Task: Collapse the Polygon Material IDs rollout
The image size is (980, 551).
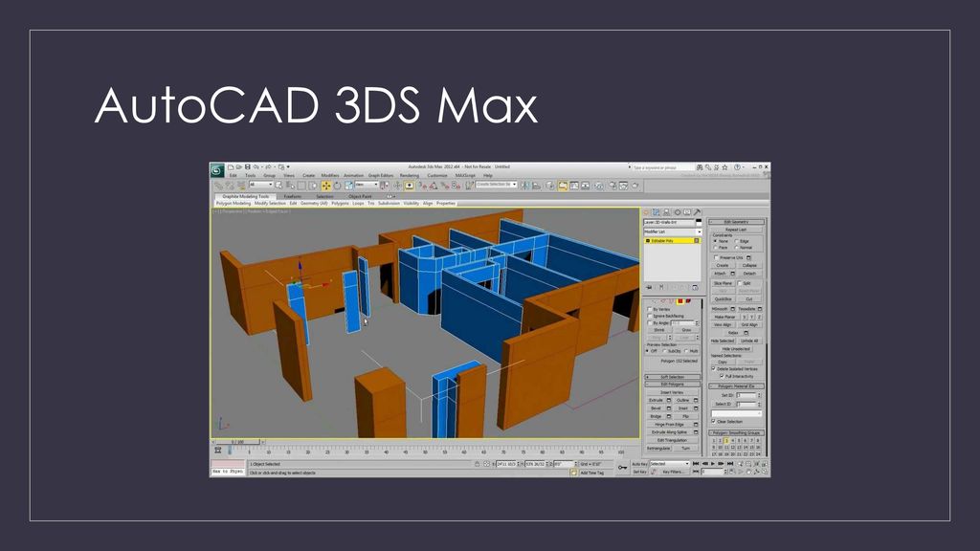Action: pos(736,386)
